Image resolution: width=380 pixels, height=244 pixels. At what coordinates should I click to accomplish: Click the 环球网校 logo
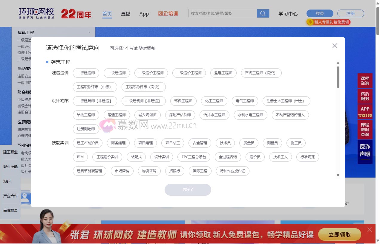click(36, 13)
